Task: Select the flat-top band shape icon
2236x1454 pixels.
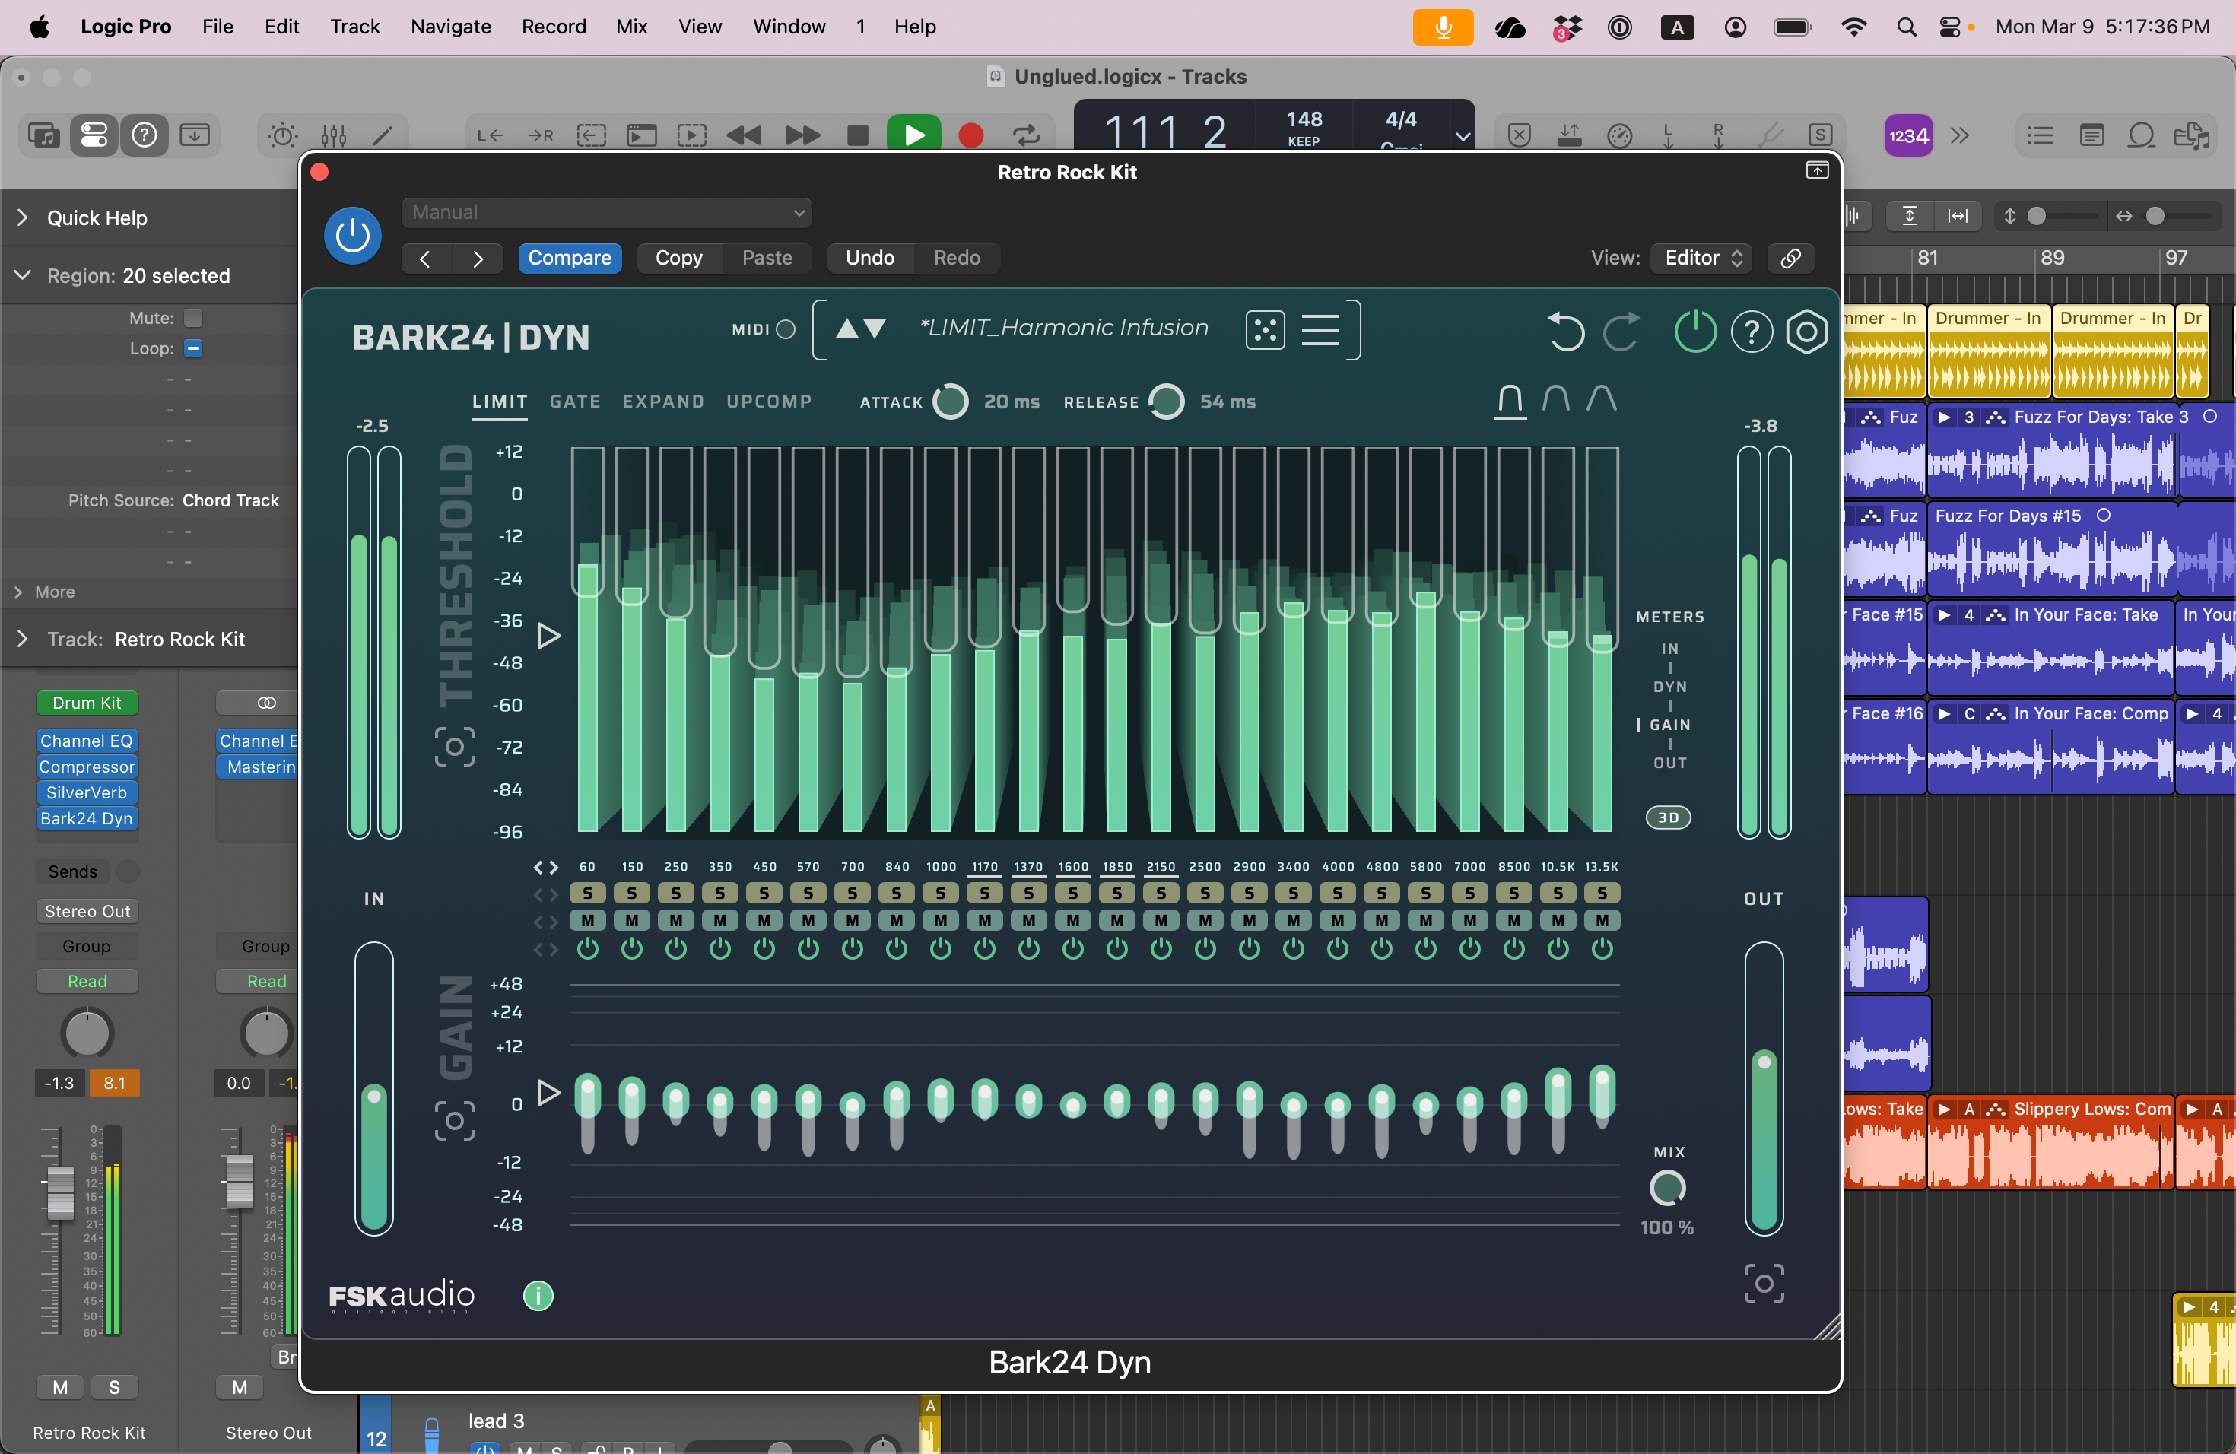Action: click(1510, 401)
